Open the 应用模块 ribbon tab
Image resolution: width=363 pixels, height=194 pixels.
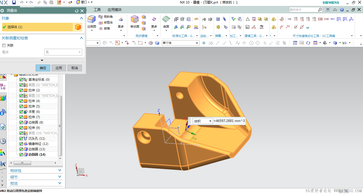114,10
